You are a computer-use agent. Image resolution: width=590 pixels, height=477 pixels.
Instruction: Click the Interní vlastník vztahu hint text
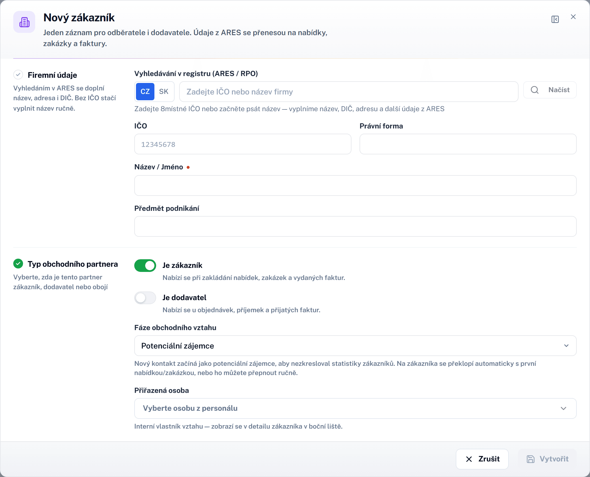238,426
